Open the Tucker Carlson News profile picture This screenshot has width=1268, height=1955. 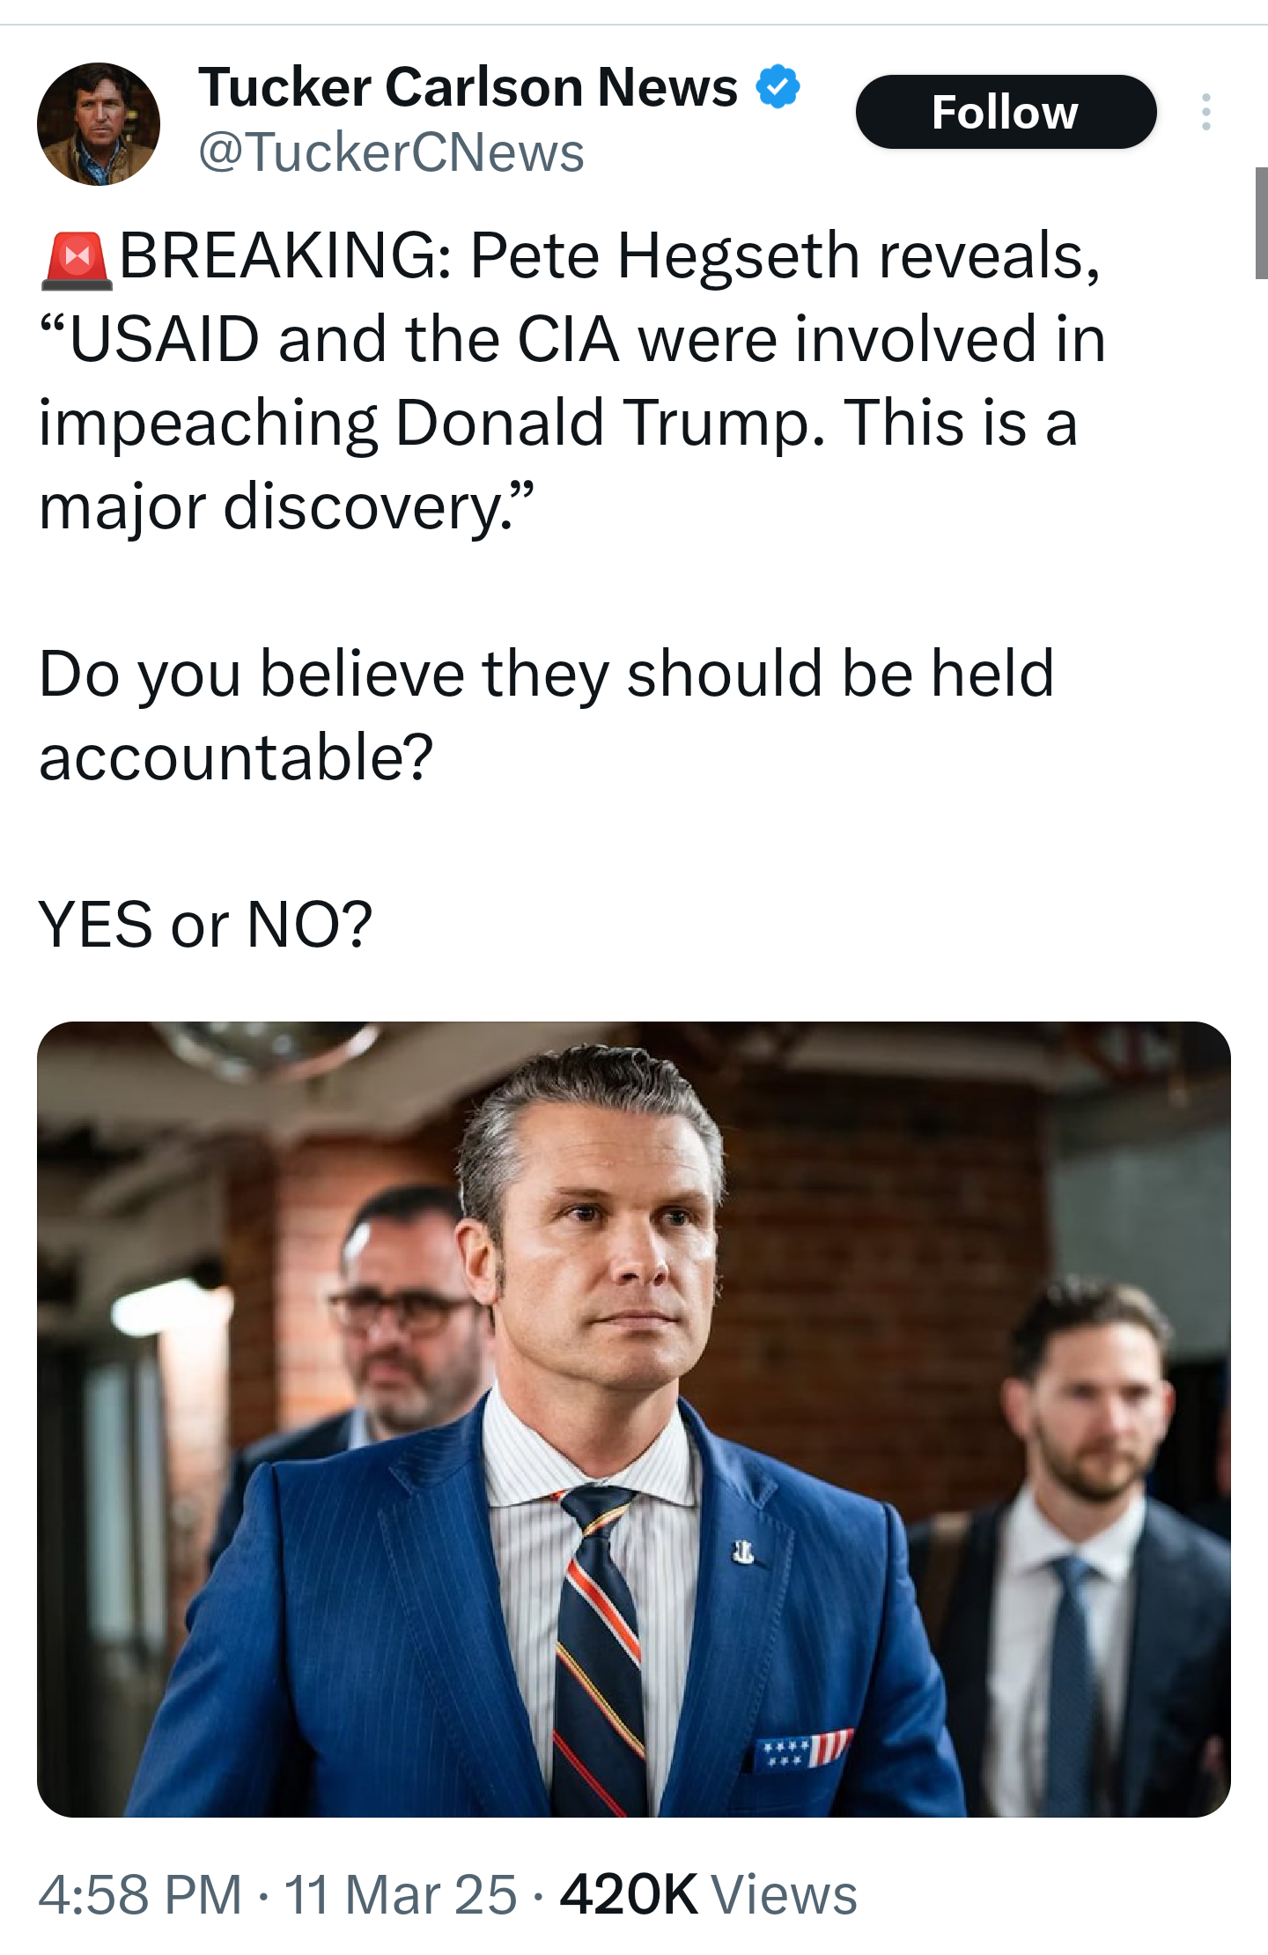coord(99,124)
